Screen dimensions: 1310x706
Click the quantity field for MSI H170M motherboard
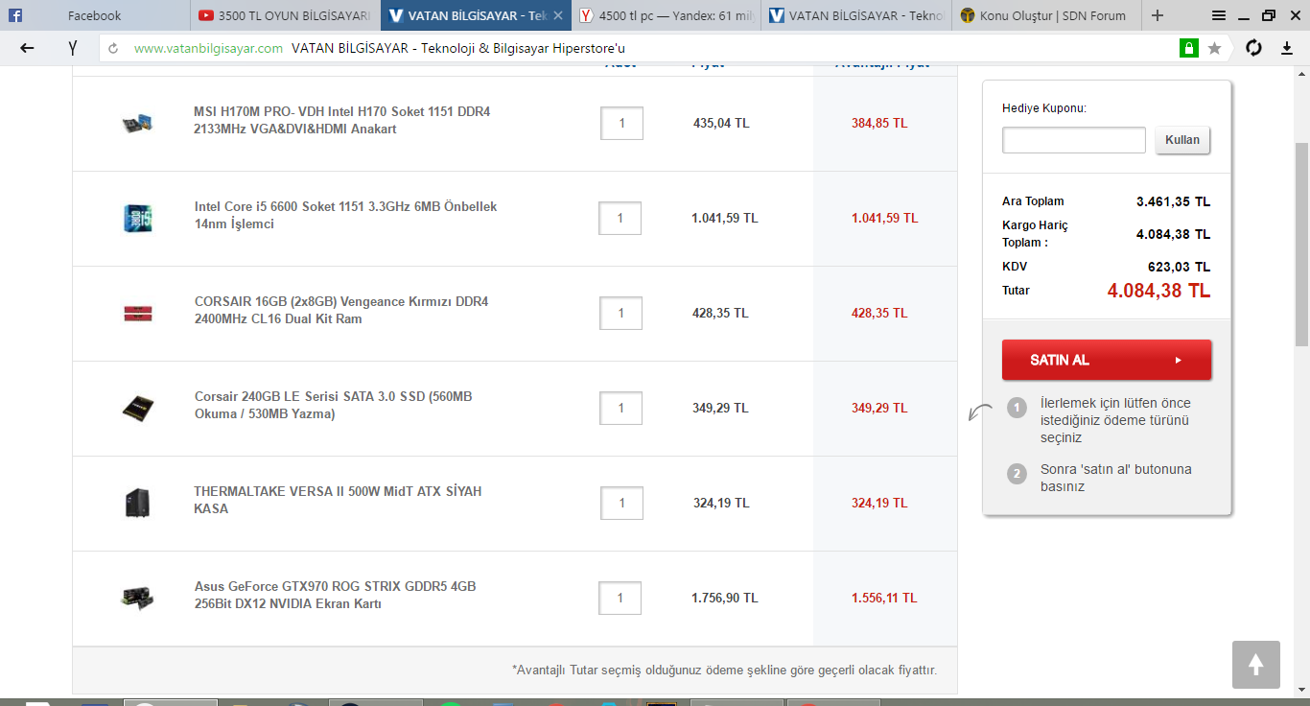621,123
